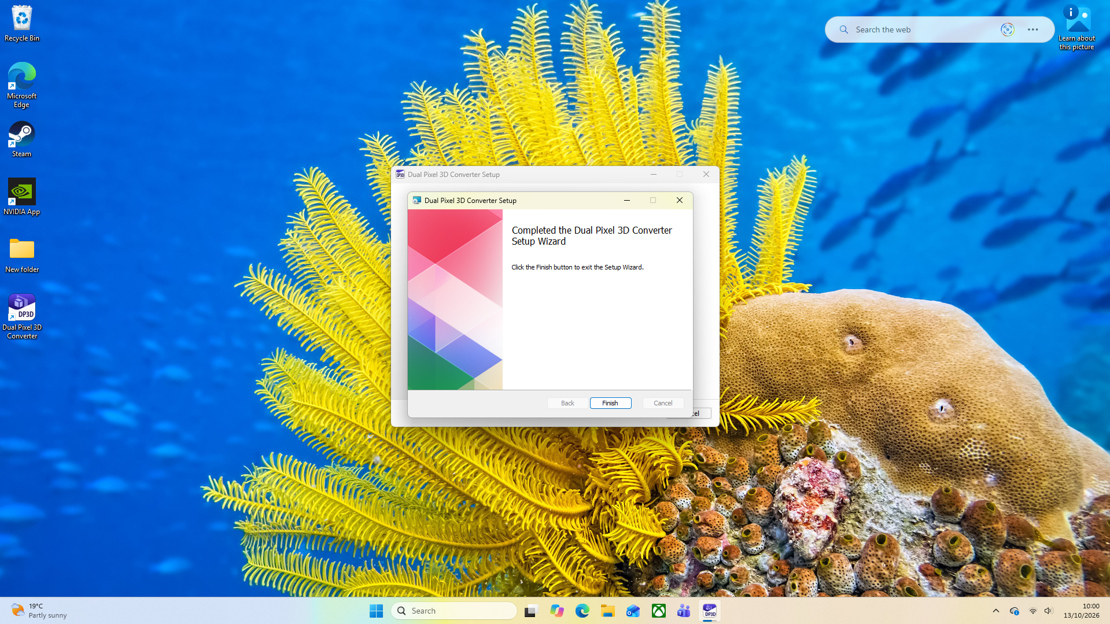1110x624 pixels.
Task: Select the Steam desktop shortcut
Action: tap(22, 139)
